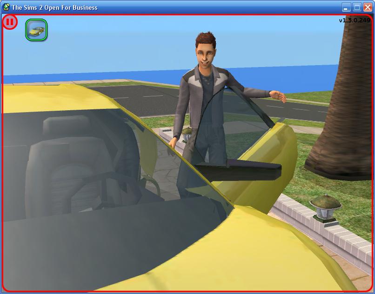The width and height of the screenshot is (375, 294).
Task: Minimize the Sims 2 window
Action: pos(346,7)
